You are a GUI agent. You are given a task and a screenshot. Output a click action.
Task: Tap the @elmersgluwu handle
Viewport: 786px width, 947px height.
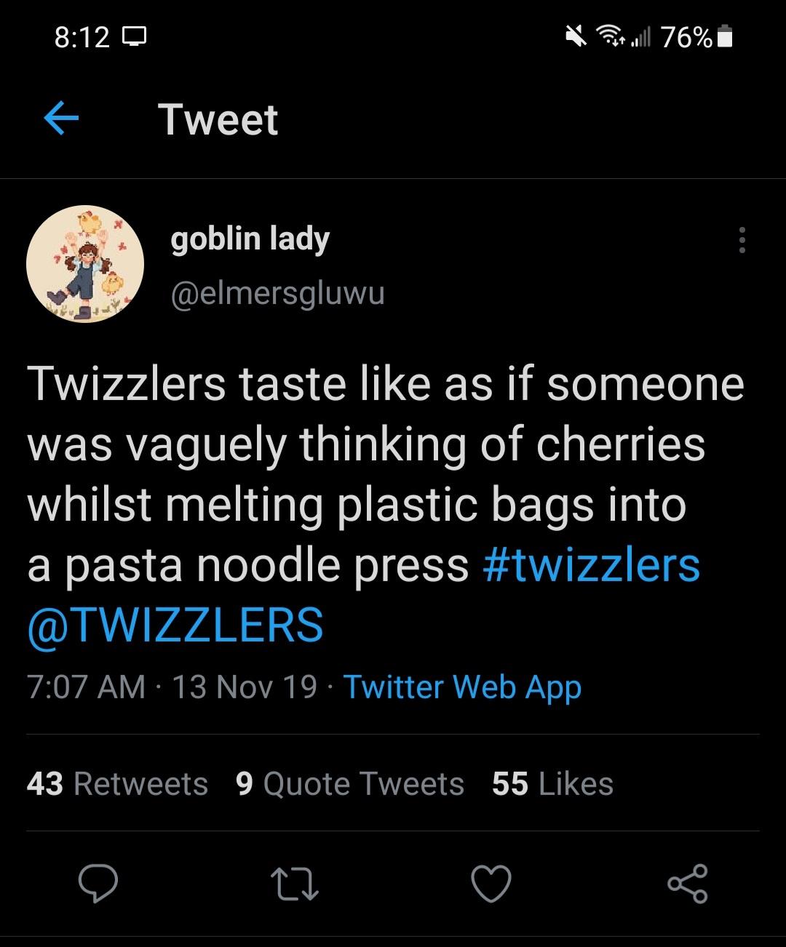coord(277,294)
